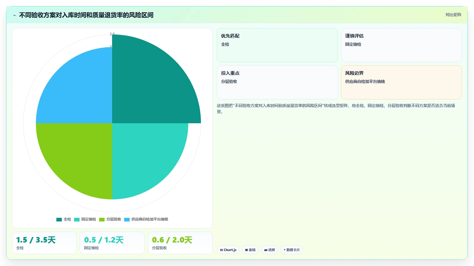Viewport: 474px width, 266px height.
Task: Click the blue icon beside the chart title
Action: [14, 15]
